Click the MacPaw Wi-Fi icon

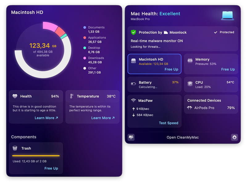pos(133,101)
